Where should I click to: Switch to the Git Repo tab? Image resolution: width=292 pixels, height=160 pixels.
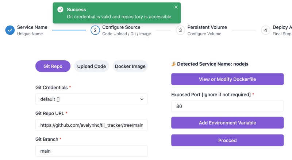(53, 66)
